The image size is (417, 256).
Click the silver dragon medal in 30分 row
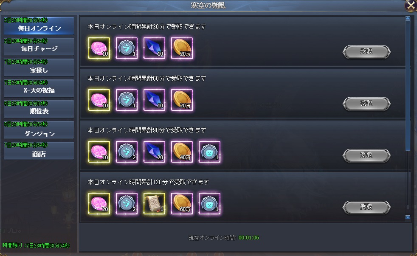[x=127, y=48]
